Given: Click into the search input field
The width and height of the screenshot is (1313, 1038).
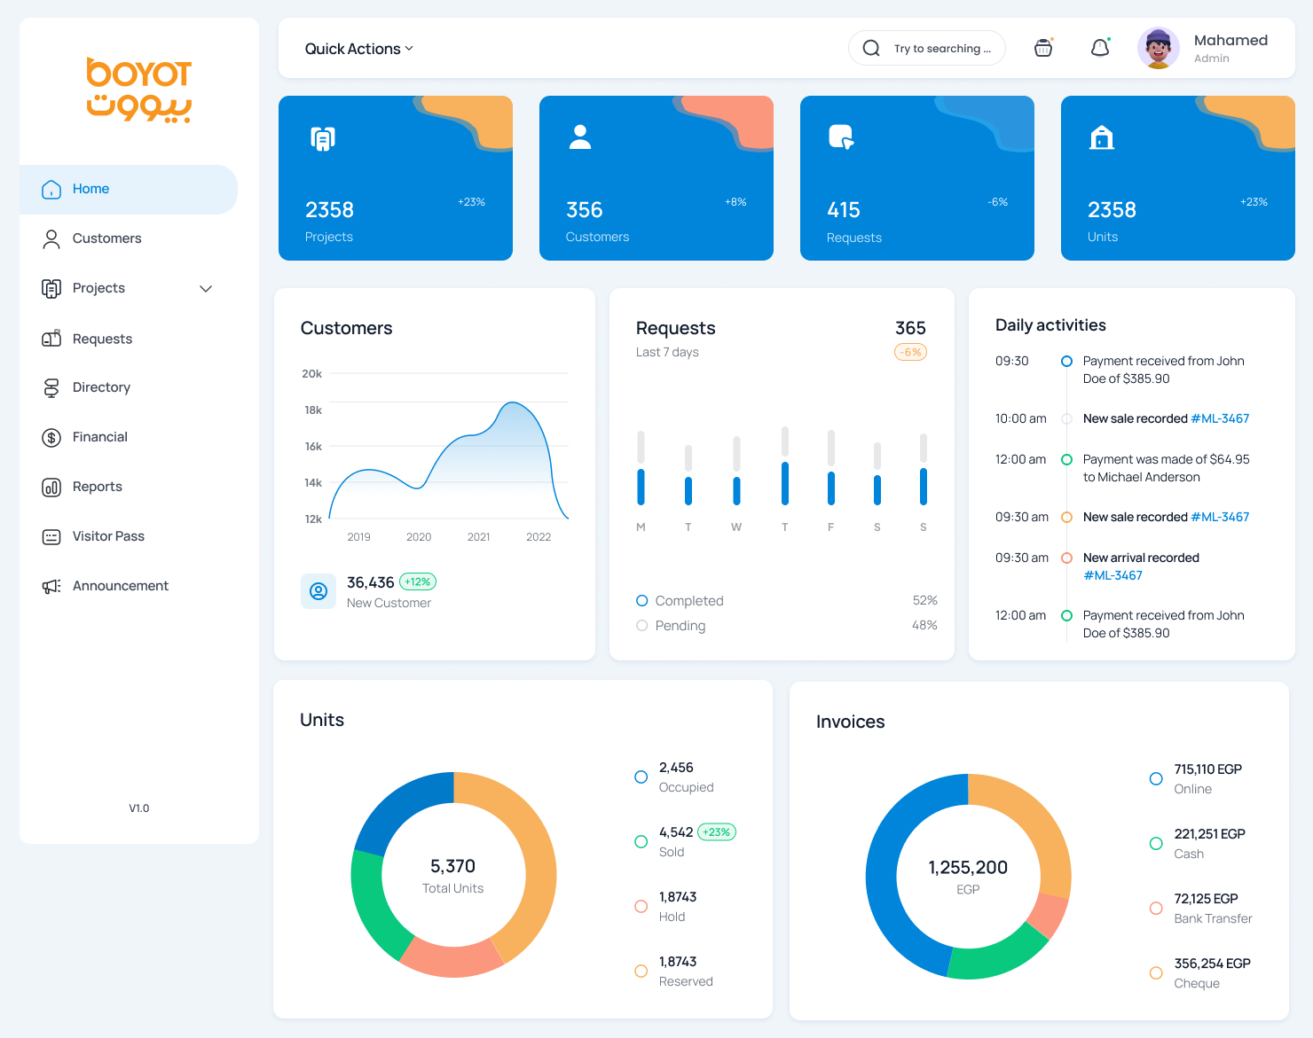Looking at the screenshot, I should pyautogui.click(x=942, y=49).
